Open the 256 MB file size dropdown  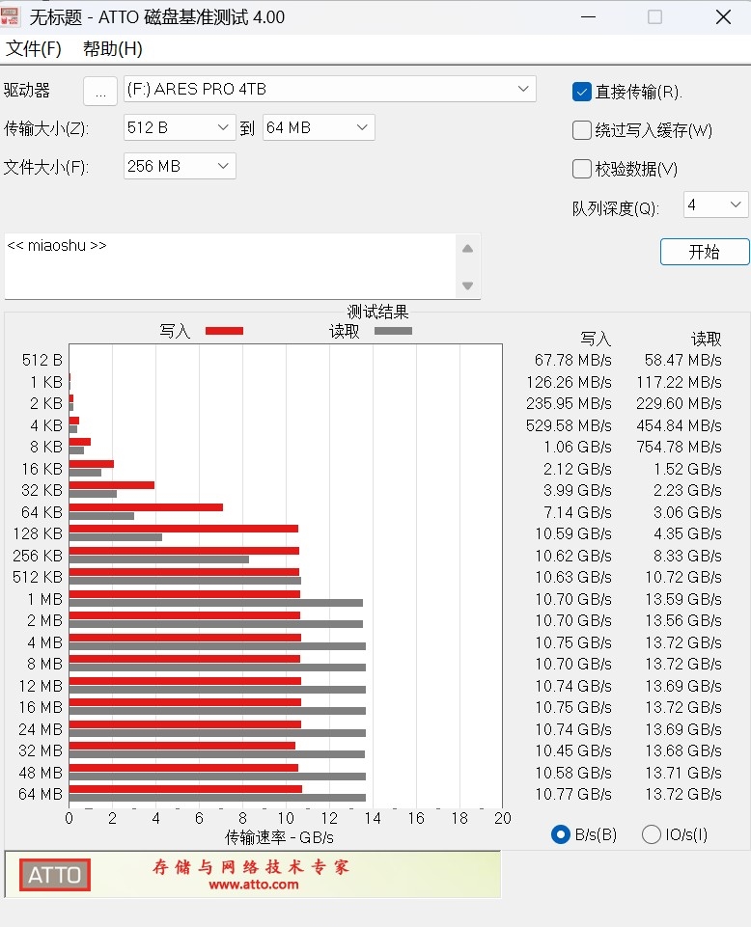click(x=180, y=166)
